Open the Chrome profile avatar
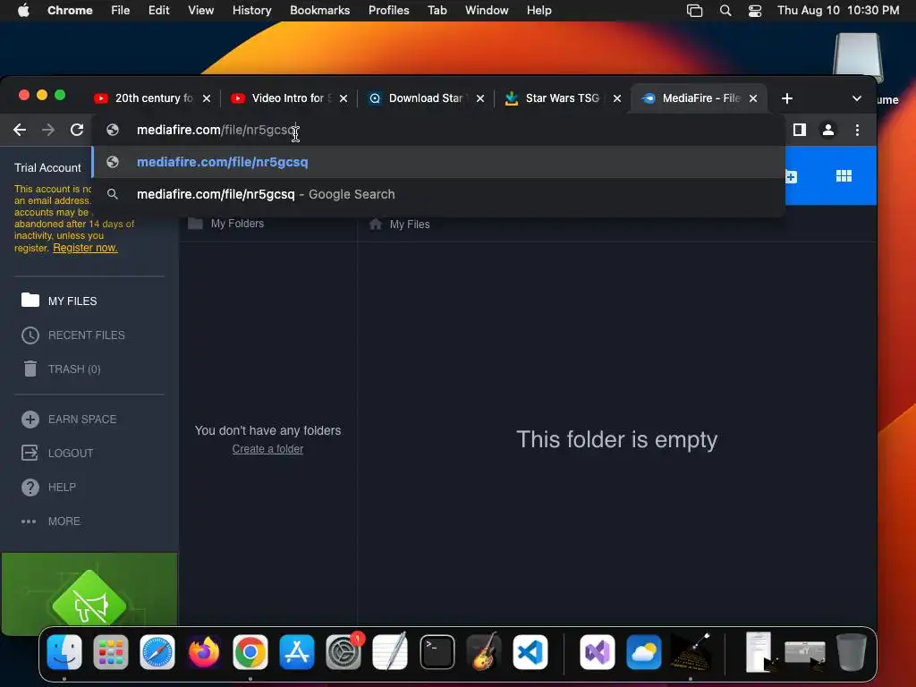This screenshot has width=916, height=687. tap(827, 130)
